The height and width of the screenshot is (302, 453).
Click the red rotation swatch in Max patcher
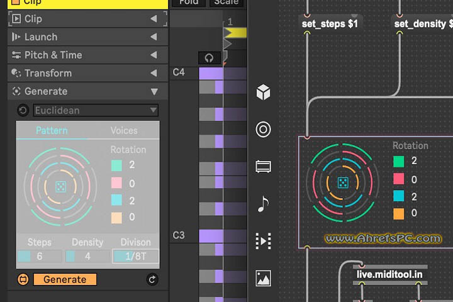click(399, 179)
